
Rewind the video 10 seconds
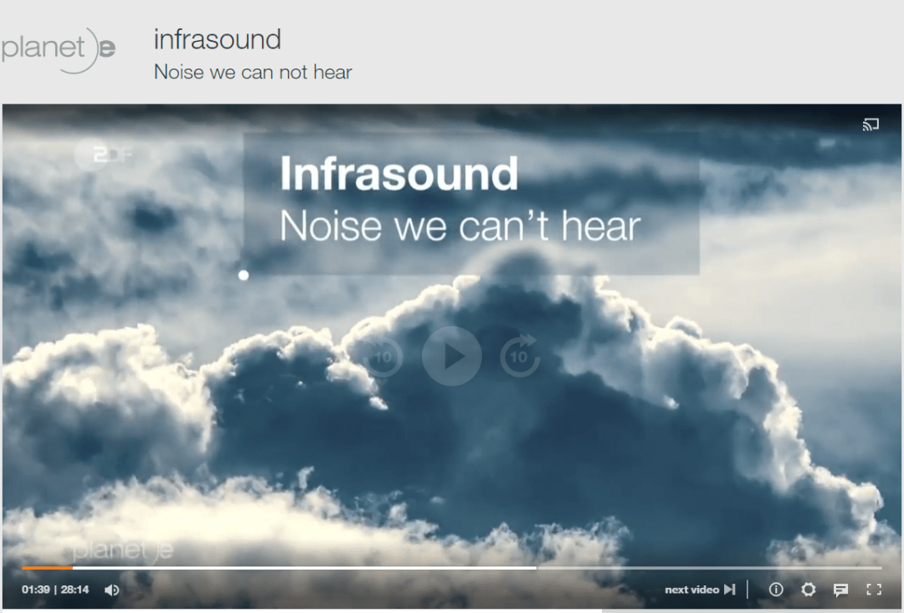(383, 357)
